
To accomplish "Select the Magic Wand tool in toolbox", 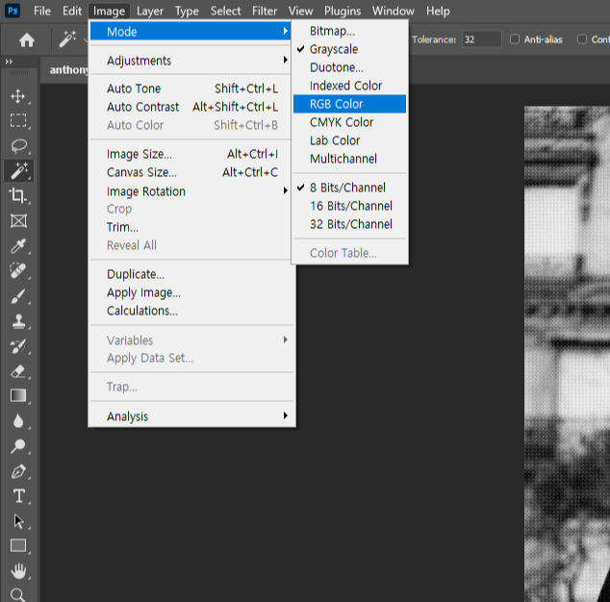I will (18, 171).
